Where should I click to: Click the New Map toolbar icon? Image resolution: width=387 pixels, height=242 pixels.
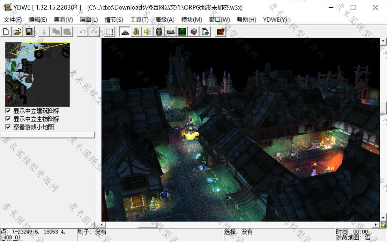point(6,32)
